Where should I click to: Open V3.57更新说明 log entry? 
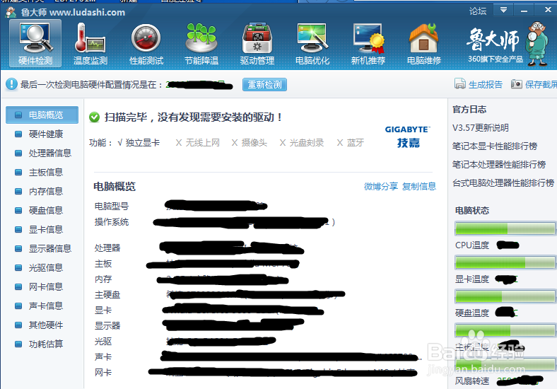(480, 127)
